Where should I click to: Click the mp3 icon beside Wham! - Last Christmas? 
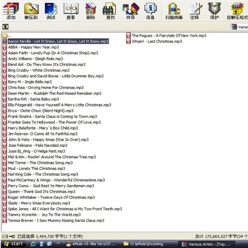pyautogui.click(x=129, y=41)
